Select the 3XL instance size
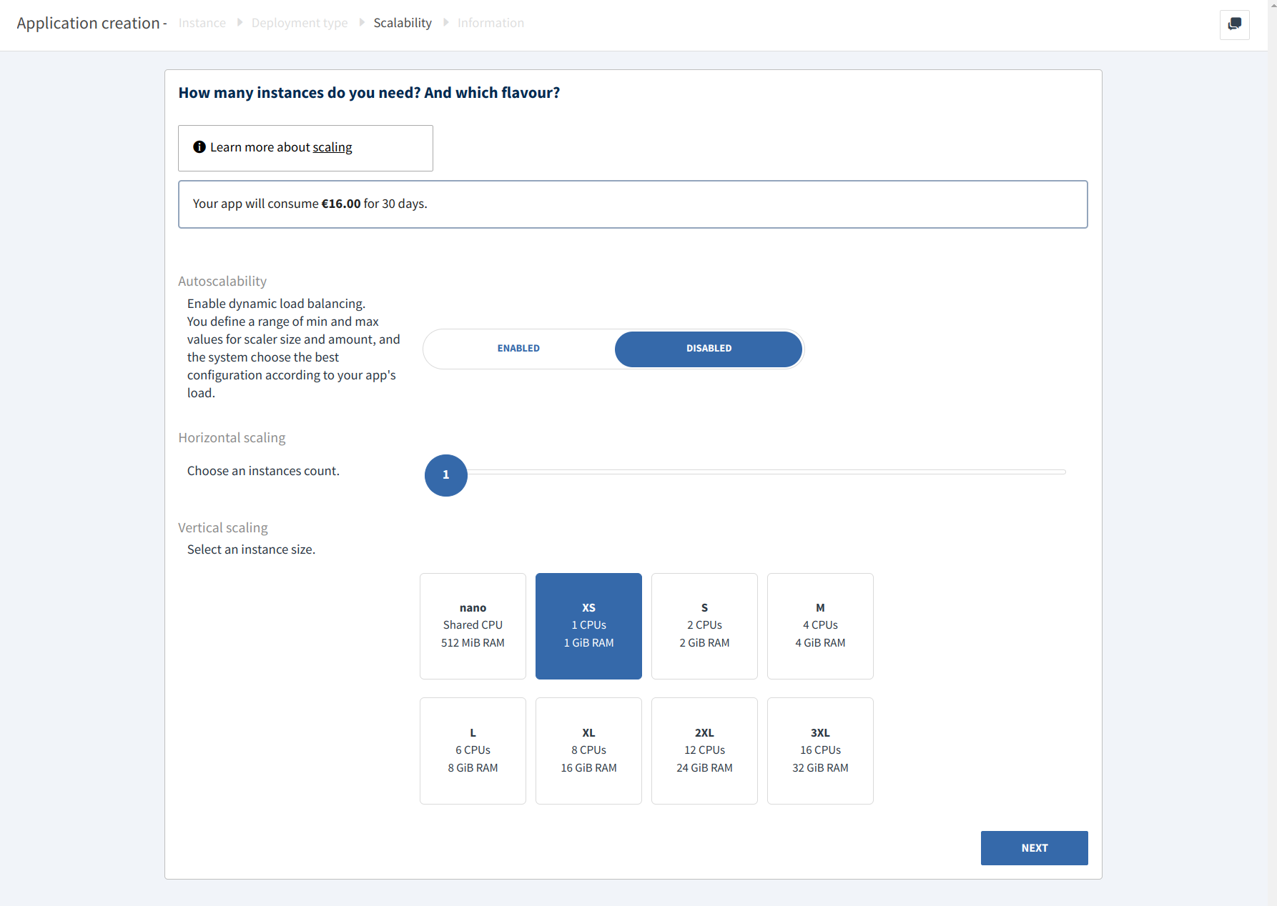Viewport: 1277px width, 906px height. (819, 750)
